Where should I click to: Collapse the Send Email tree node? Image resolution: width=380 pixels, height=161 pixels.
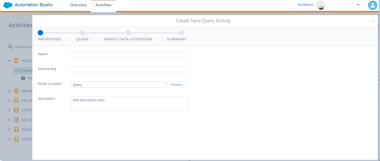point(9,61)
